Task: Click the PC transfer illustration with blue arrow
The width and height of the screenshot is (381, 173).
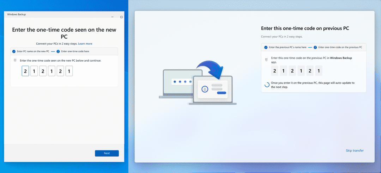Action: (197, 83)
